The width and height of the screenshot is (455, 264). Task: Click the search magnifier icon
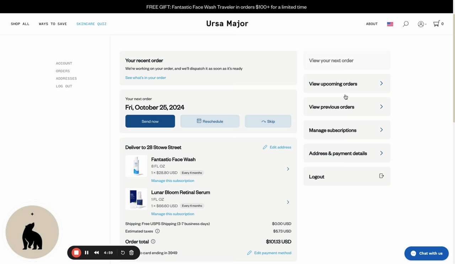pos(406,24)
